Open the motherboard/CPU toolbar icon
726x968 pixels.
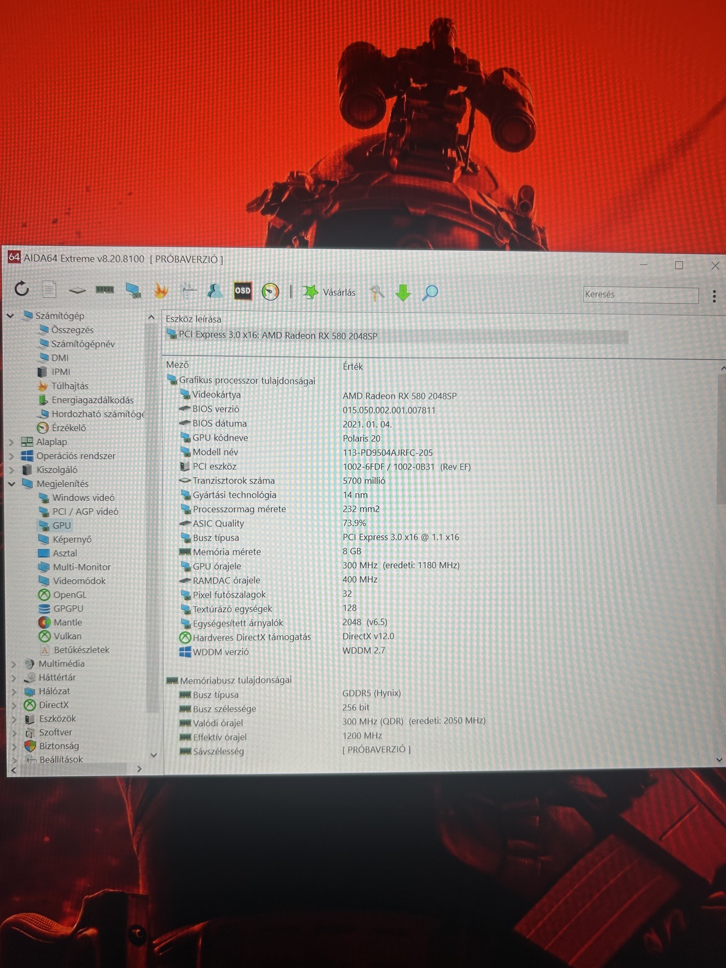tap(77, 289)
